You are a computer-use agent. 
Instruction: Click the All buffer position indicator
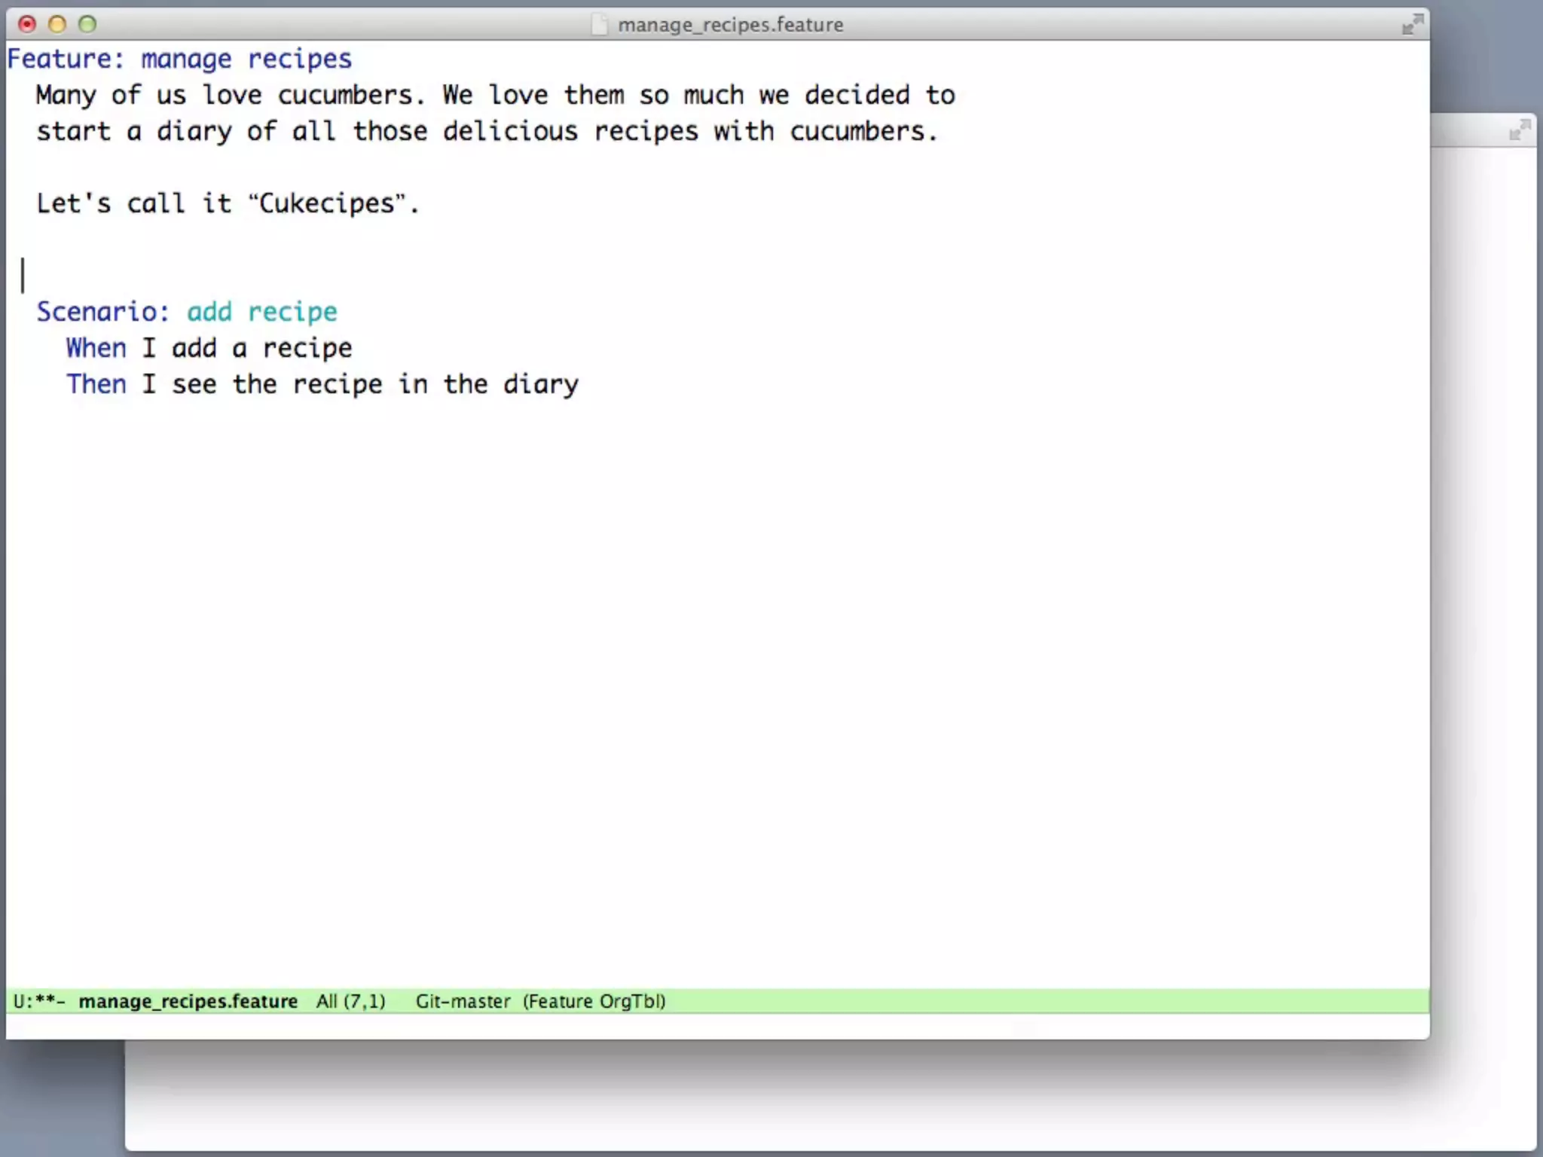(x=326, y=1001)
